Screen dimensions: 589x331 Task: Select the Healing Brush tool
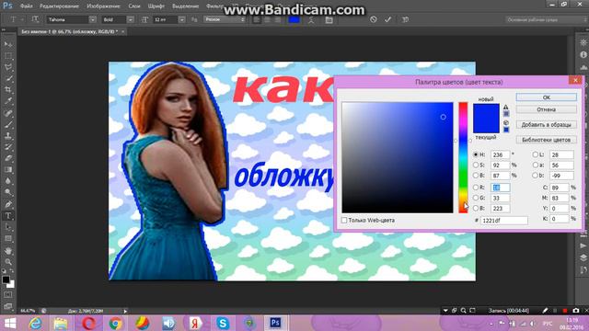(x=8, y=113)
